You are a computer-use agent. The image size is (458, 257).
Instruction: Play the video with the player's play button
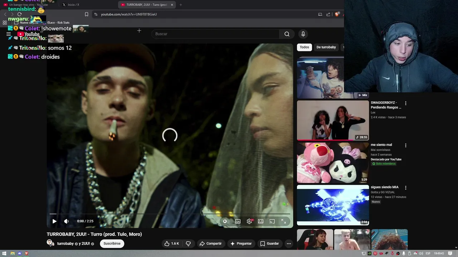coord(54,221)
